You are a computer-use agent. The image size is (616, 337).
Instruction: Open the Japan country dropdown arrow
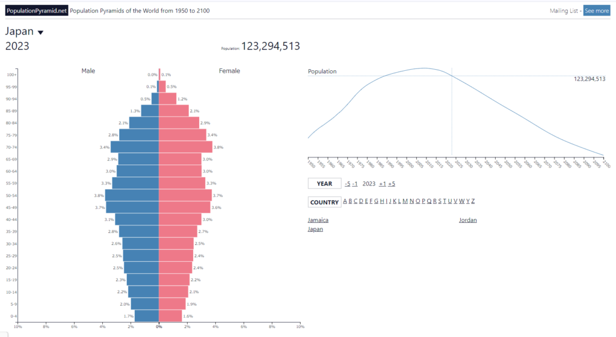click(40, 32)
